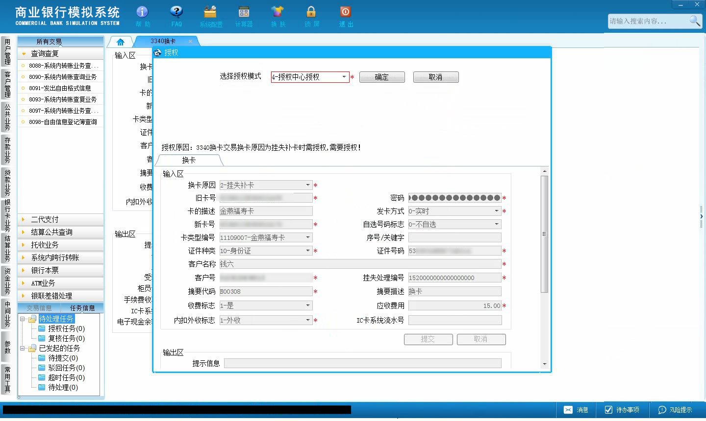Image resolution: width=706 pixels, height=421 pixels.
Task: Switch to the 交易信息 tab
Action: (x=39, y=308)
